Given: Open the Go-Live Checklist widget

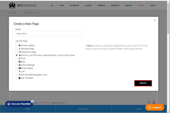Looking at the screenshot, I should pos(19,104).
